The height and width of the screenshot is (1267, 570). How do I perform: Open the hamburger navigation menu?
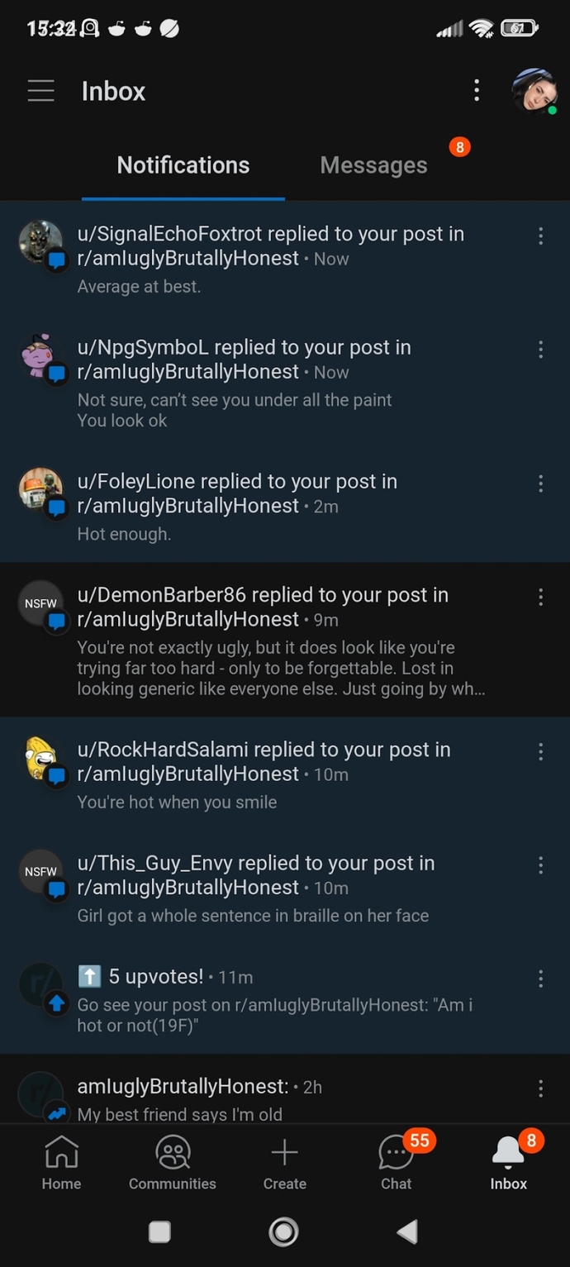point(40,91)
